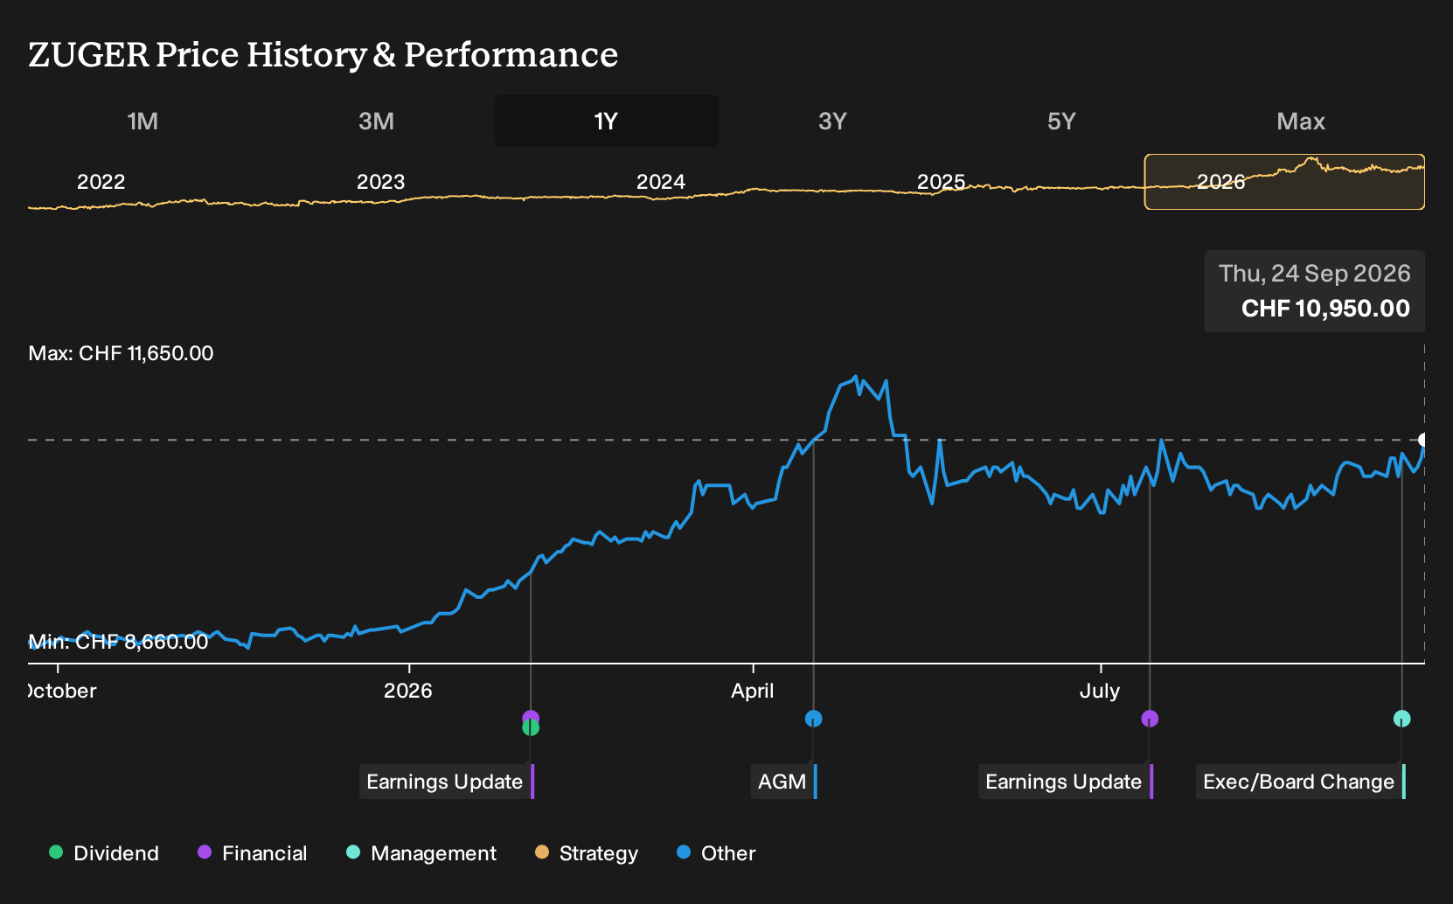The width and height of the screenshot is (1453, 904).
Task: Click the blue AGM event dot
Action: (813, 719)
